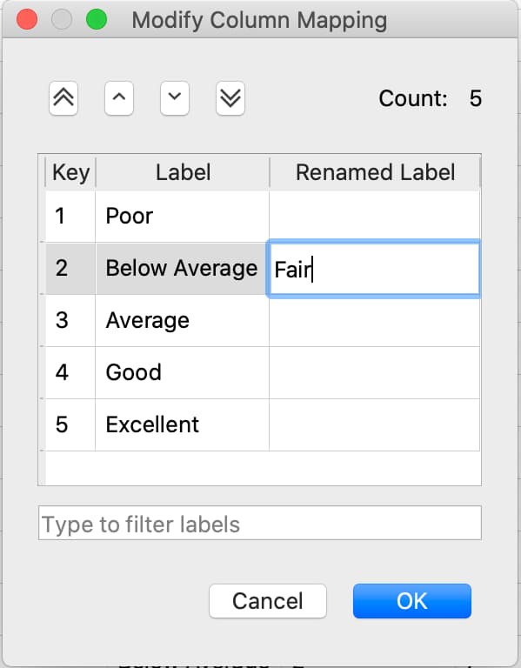Cancel the column mapping dialog
Viewport: 521px width, 668px height.
coord(268,601)
